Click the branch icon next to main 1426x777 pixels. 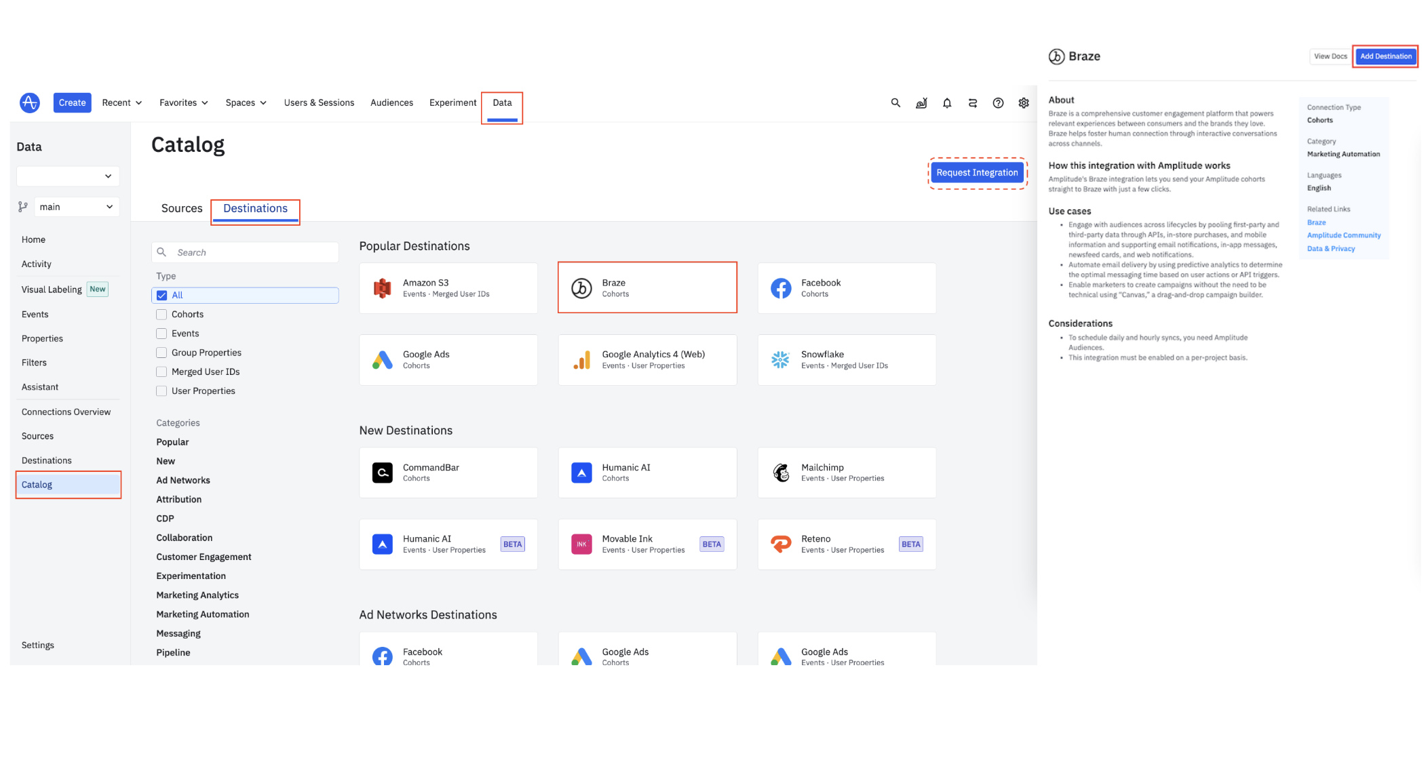point(23,207)
